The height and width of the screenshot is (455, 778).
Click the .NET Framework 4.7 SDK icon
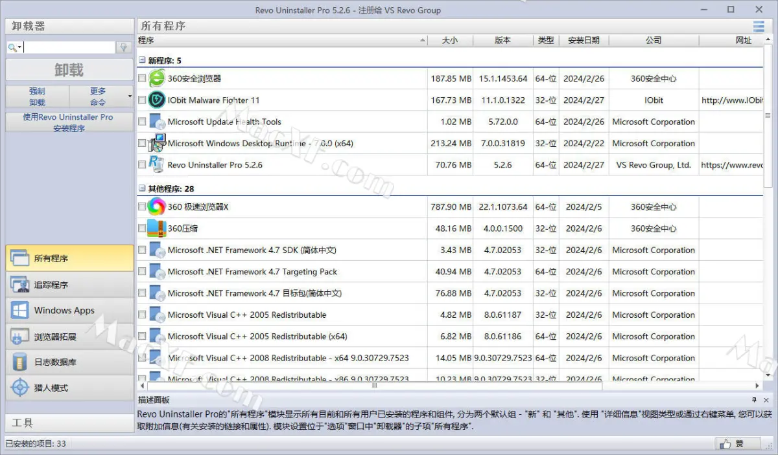(157, 250)
